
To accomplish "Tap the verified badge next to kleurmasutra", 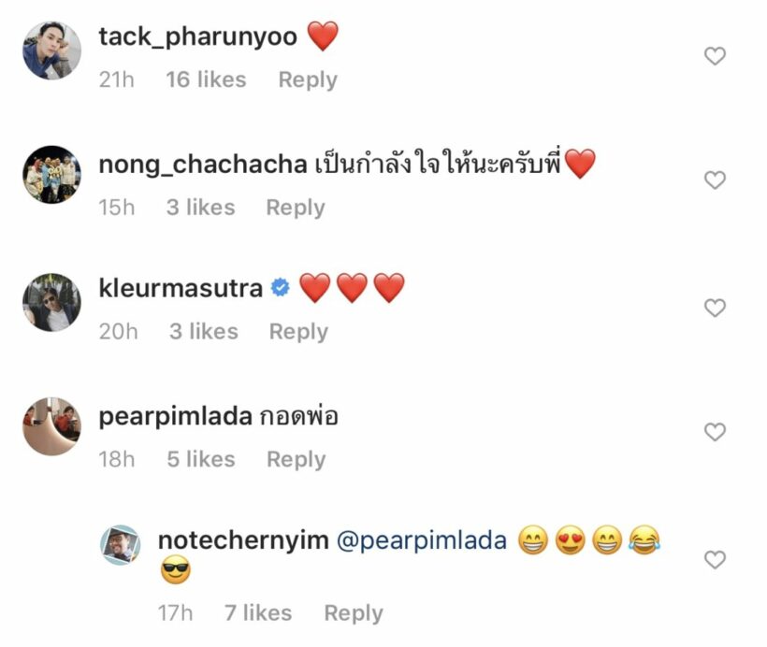I will click(x=280, y=289).
